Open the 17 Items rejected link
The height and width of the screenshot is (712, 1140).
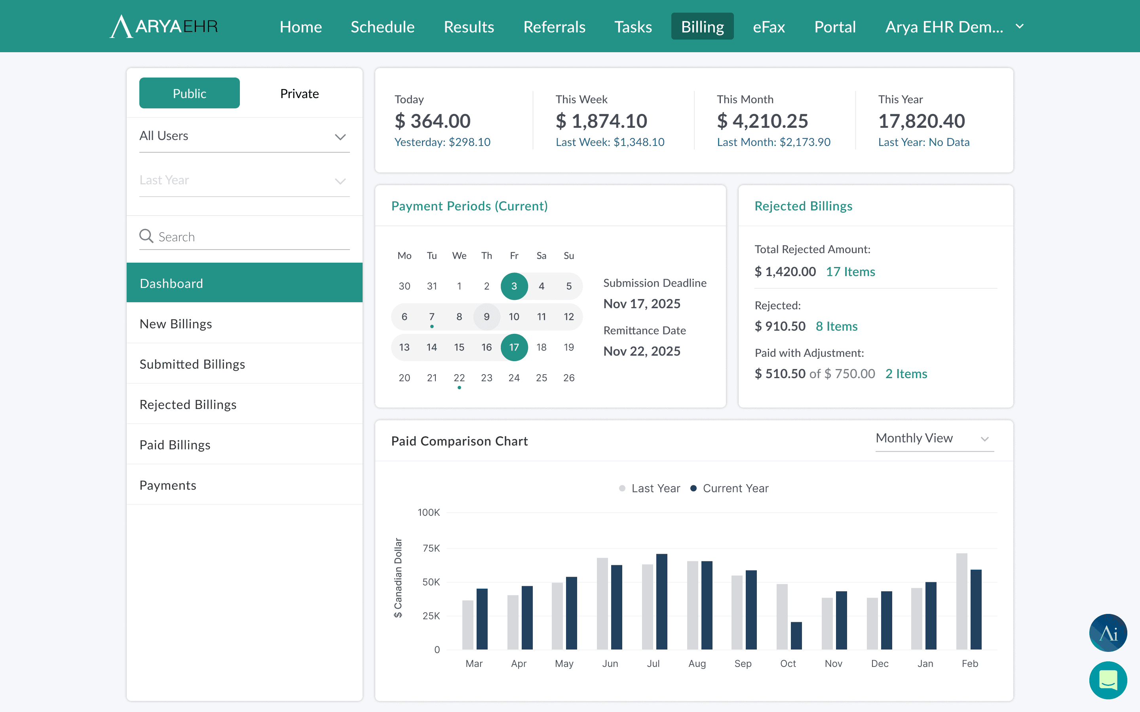850,272
